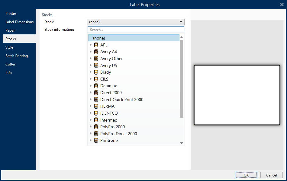Screen dimensions: 287x181
Task: Open the Stock dropdown combo box
Action: (x=135, y=22)
